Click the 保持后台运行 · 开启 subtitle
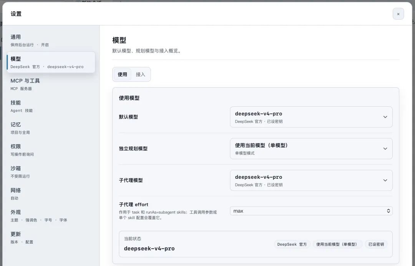Image resolution: width=415 pixels, height=266 pixels. (x=30, y=45)
